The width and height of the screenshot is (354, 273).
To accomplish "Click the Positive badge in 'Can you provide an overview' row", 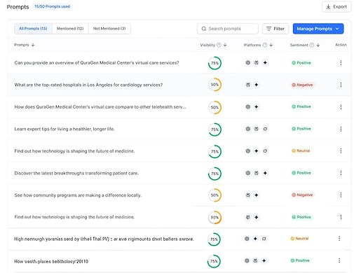I will [301, 63].
